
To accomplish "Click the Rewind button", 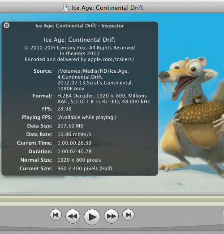I will [x=73, y=216].
